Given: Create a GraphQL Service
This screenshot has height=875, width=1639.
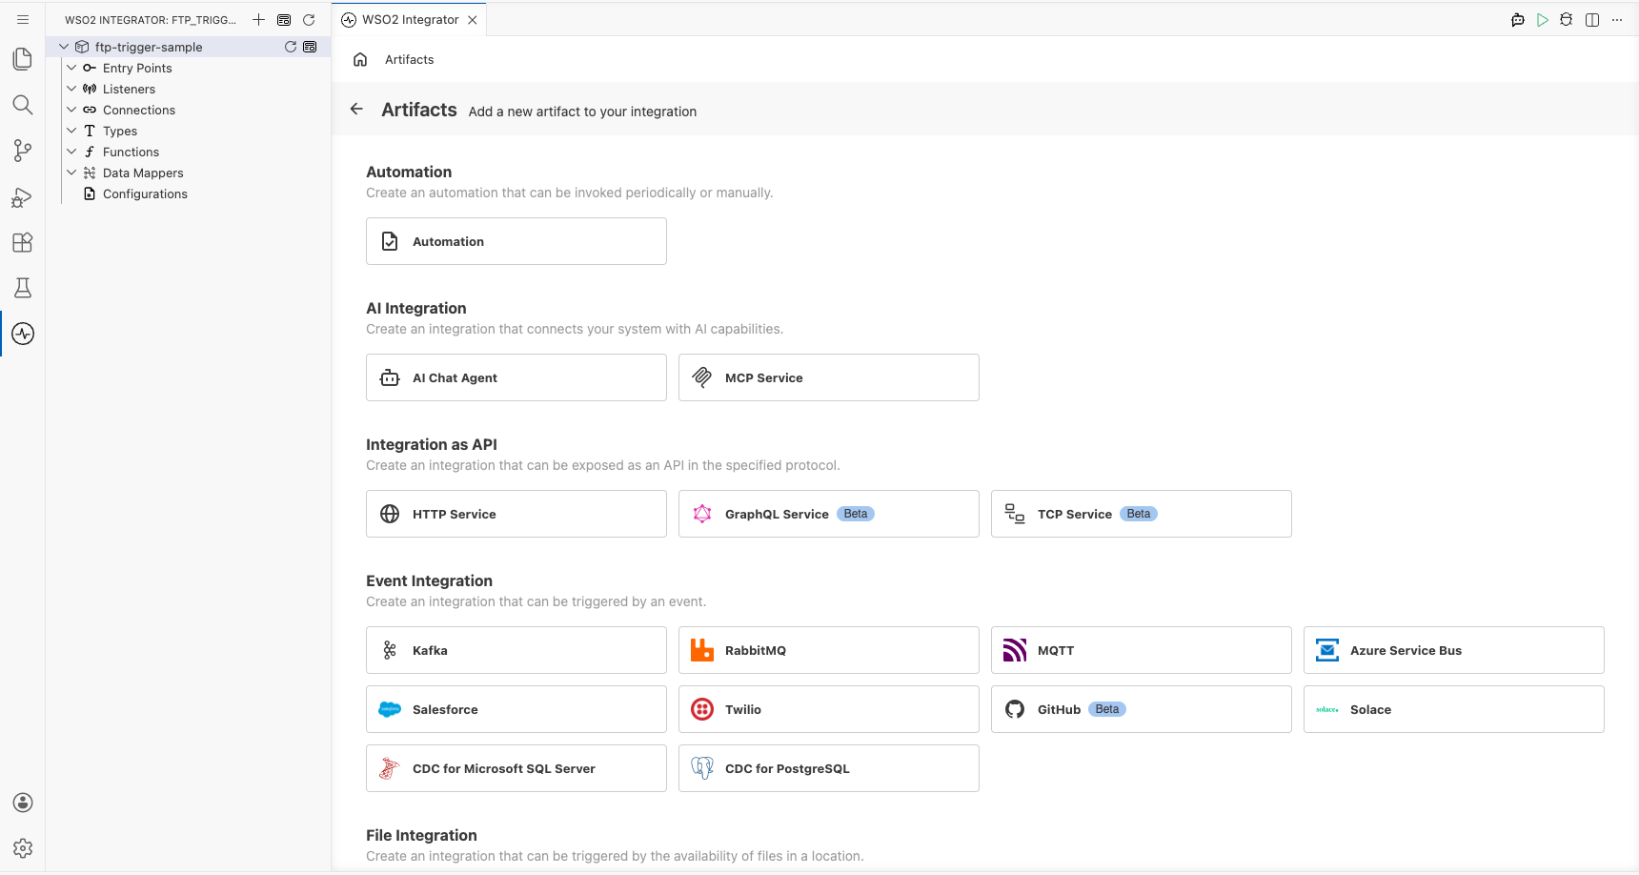Looking at the screenshot, I should 829,514.
